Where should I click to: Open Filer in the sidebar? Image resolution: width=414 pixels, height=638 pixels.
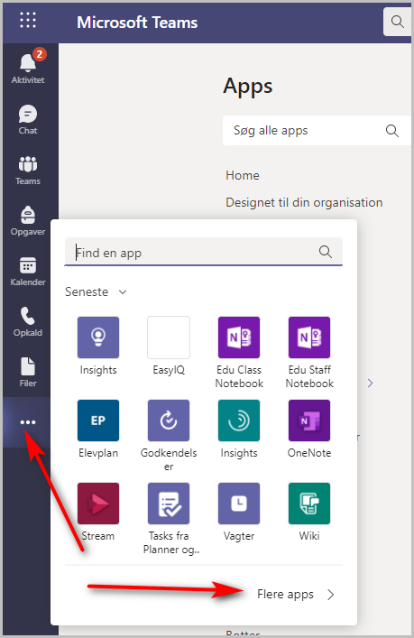point(28,372)
